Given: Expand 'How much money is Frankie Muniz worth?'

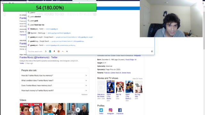Looking at the screenshot, I should [54, 90].
